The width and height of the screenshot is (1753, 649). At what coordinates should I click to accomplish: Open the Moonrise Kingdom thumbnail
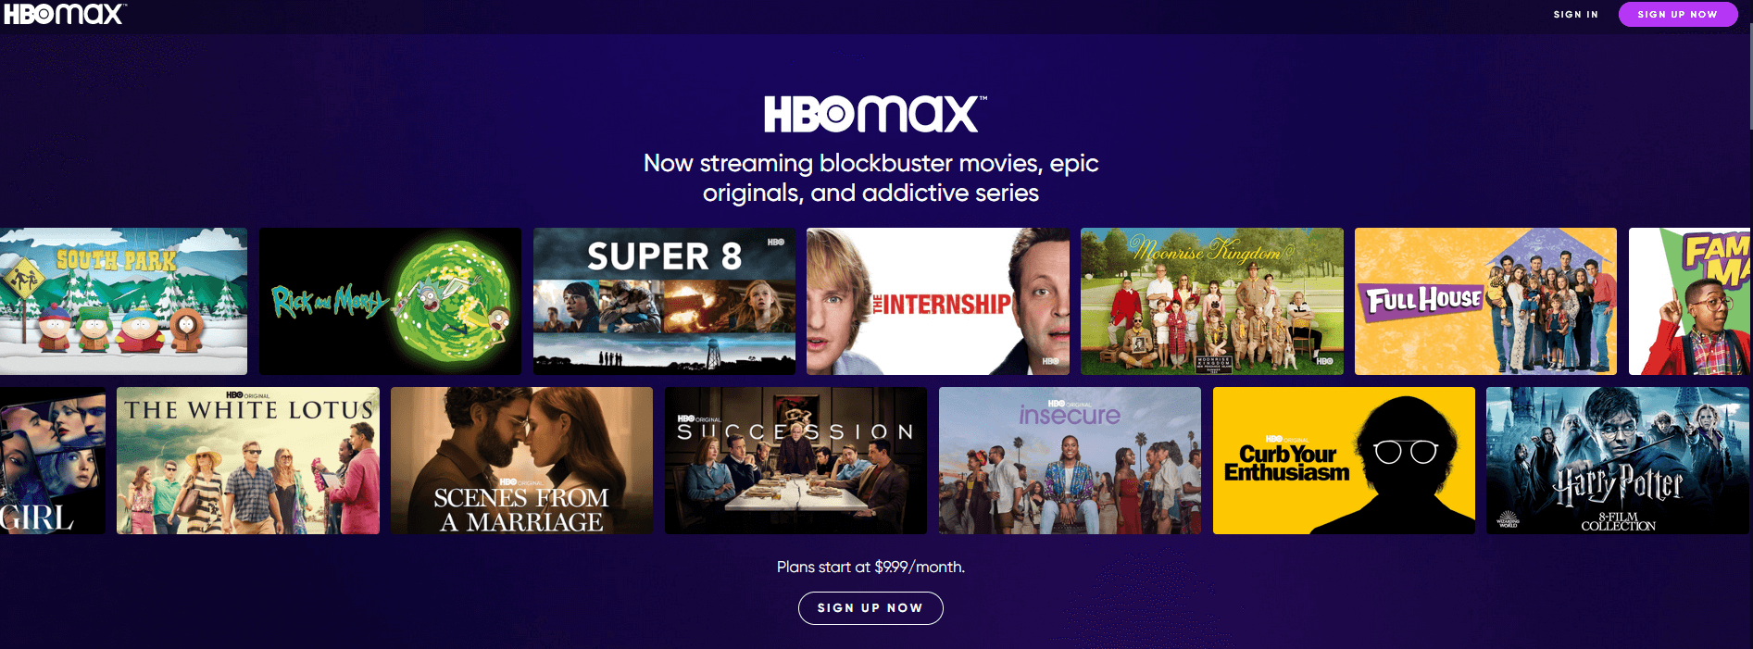click(x=1212, y=301)
